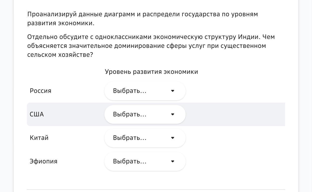Click the horizontal divider below the table
This screenshot has height=192, width=312.
coord(156,189)
